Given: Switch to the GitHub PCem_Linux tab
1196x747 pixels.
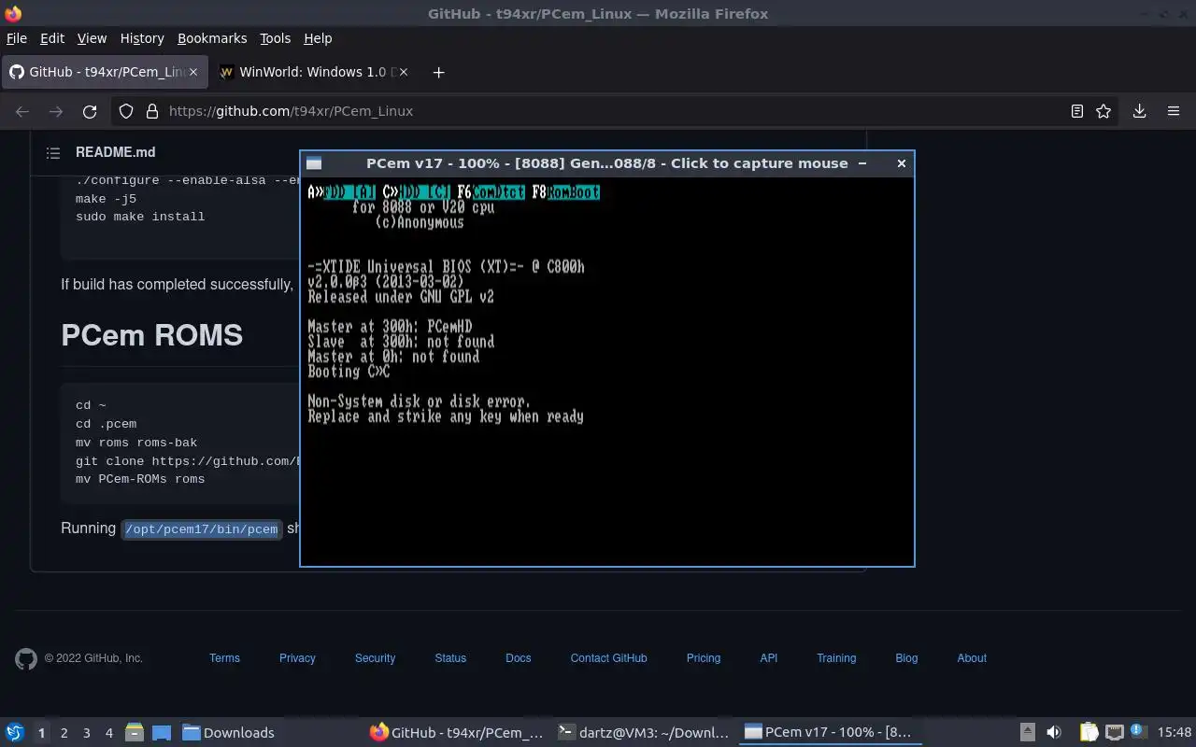Looking at the screenshot, I should (x=106, y=72).
